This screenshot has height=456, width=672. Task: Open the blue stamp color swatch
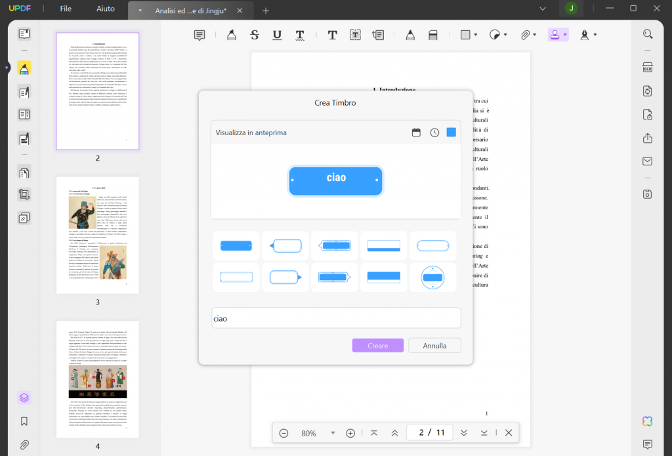click(451, 133)
